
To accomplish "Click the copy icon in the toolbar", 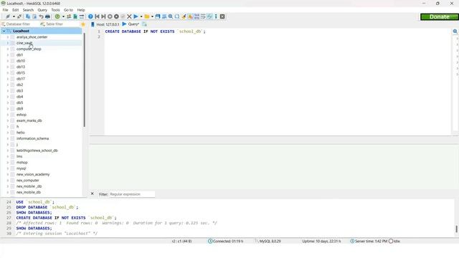I will click(x=28, y=16).
